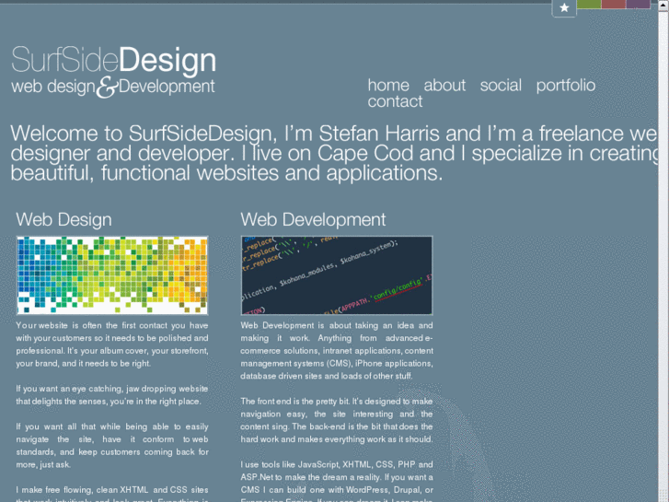Select the green color theme swatch
669x502 pixels.
tap(589, 4)
